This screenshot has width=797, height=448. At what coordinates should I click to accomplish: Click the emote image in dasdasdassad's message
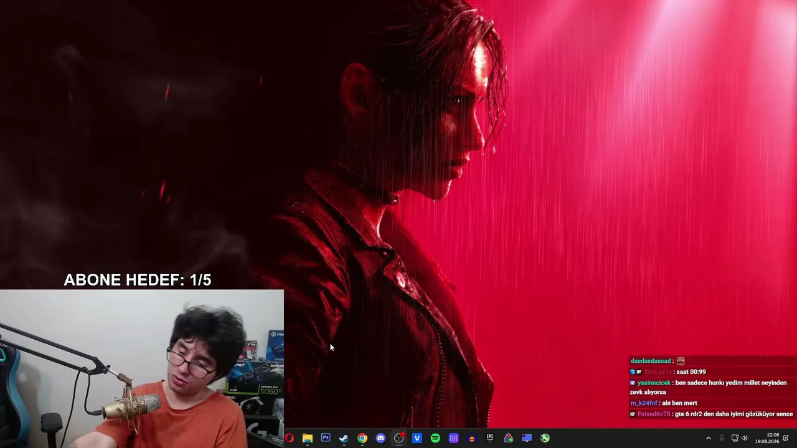pyautogui.click(x=681, y=361)
